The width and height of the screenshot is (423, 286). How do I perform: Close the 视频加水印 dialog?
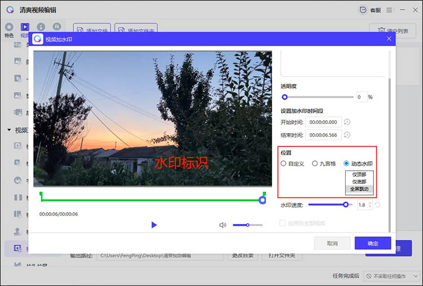(389, 38)
